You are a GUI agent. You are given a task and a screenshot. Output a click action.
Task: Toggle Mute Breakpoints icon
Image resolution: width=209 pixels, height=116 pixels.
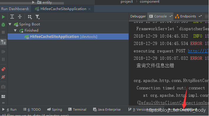pos(3,77)
